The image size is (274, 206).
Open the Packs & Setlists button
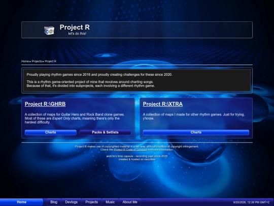[105, 132]
